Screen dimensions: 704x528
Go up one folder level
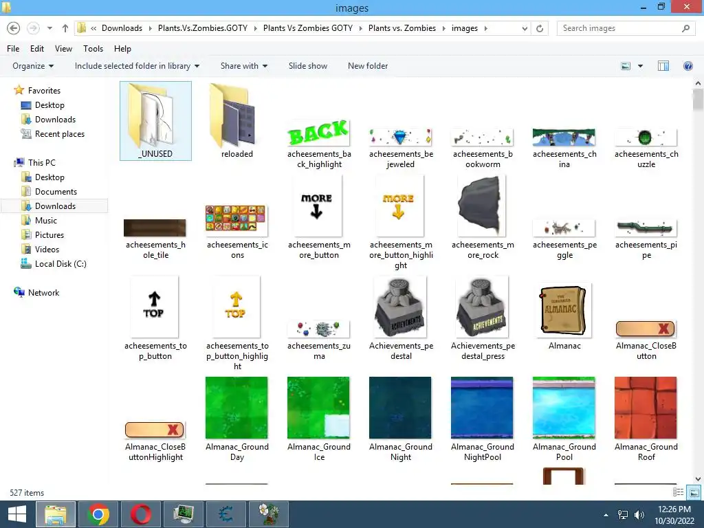pyautogui.click(x=65, y=28)
